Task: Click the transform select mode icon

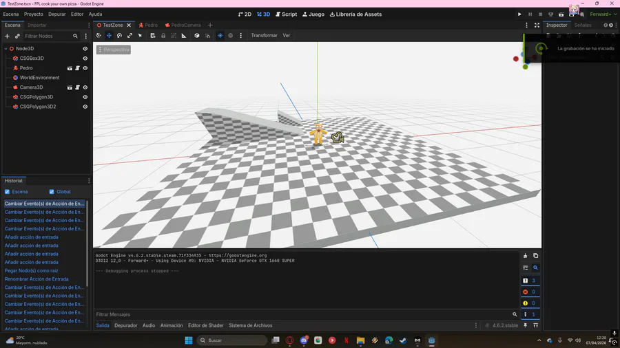Action: tap(99, 36)
